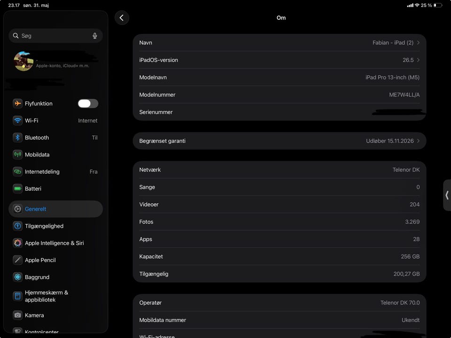The image size is (451, 338).
Task: Go back using the back arrow button
Action: (x=122, y=18)
